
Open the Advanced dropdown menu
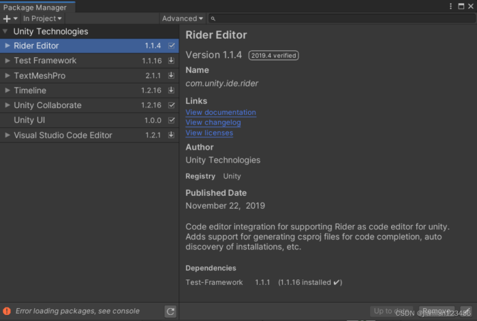click(x=183, y=18)
